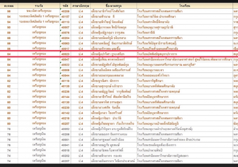Select code cell 40207

coord(65,161)
